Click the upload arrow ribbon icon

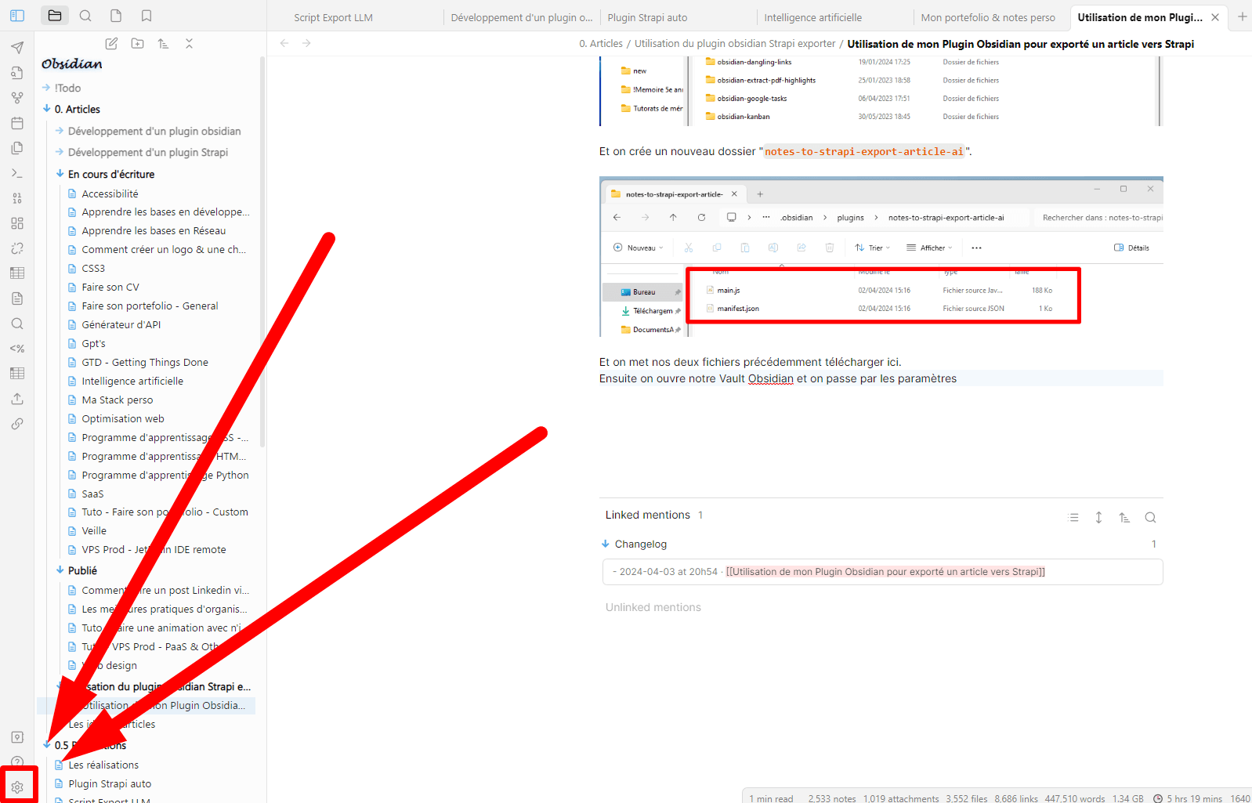pos(17,399)
